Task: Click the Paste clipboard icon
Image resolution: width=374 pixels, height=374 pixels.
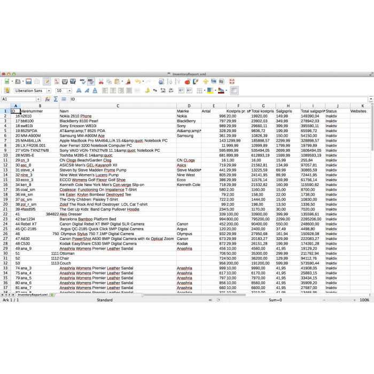Action: coord(117,82)
